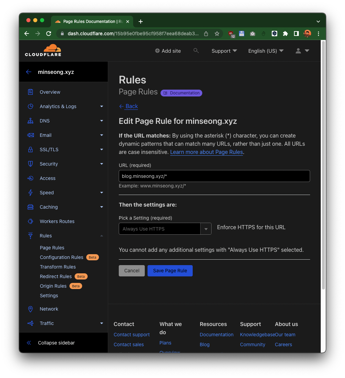Expand the Security section
Image resolution: width=345 pixels, height=378 pixels.
pyautogui.click(x=102, y=164)
